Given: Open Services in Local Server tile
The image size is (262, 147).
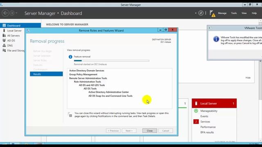Looking at the screenshot, I should click(205, 122).
